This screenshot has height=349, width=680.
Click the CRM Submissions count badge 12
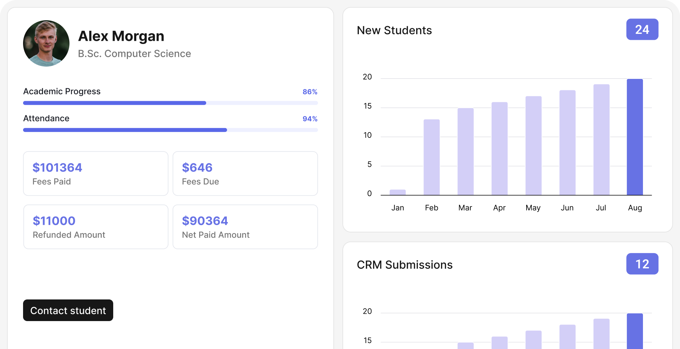(x=642, y=264)
